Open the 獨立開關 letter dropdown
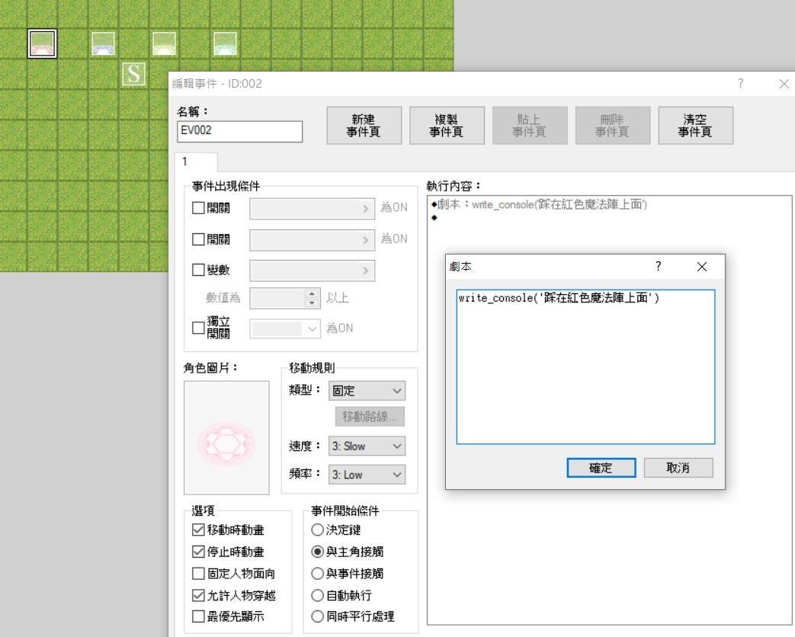Screen dimensions: 795x637 point(285,329)
